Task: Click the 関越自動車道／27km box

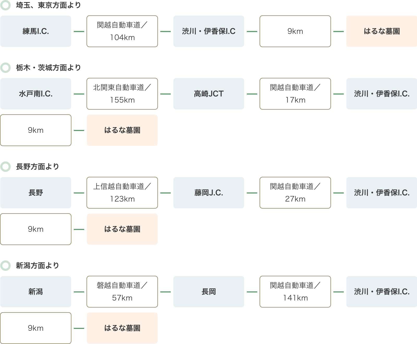Action: (x=295, y=193)
